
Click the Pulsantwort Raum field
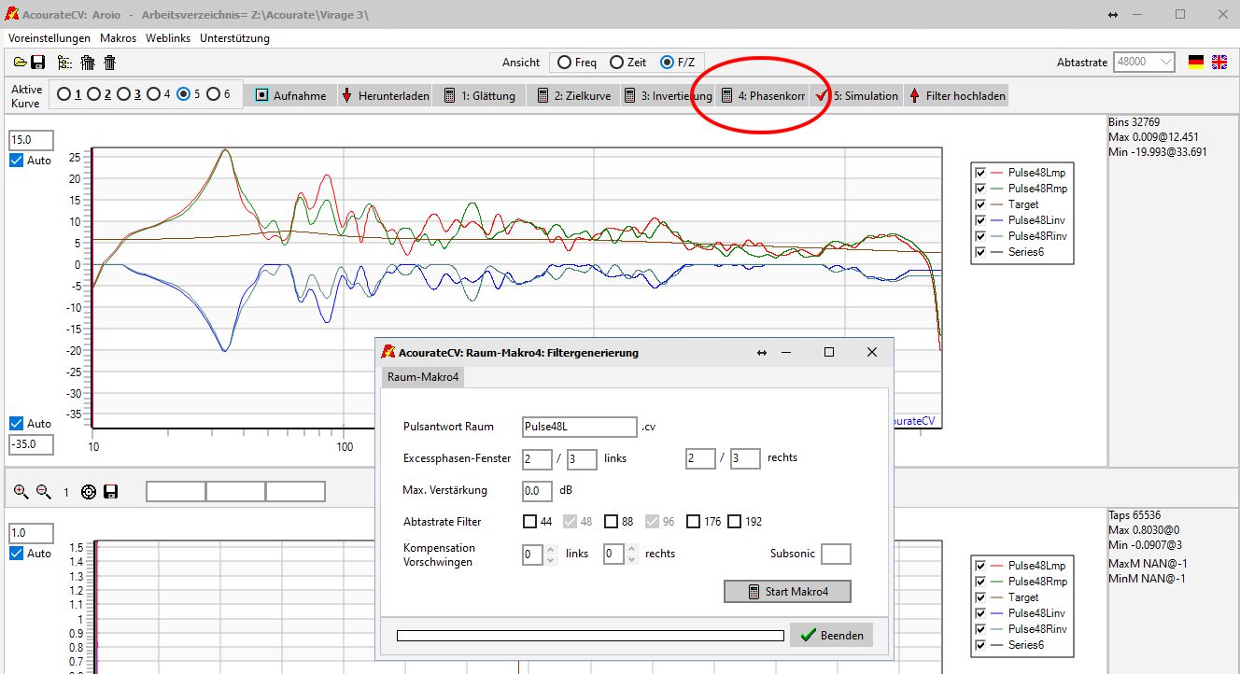click(579, 427)
